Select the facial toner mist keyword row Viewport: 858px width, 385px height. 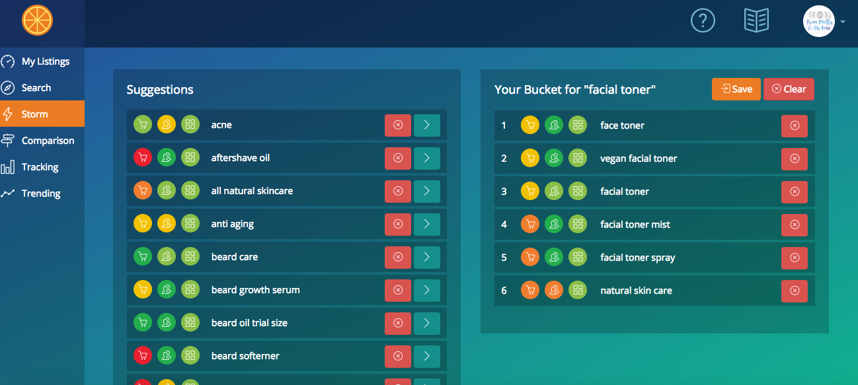tap(635, 225)
